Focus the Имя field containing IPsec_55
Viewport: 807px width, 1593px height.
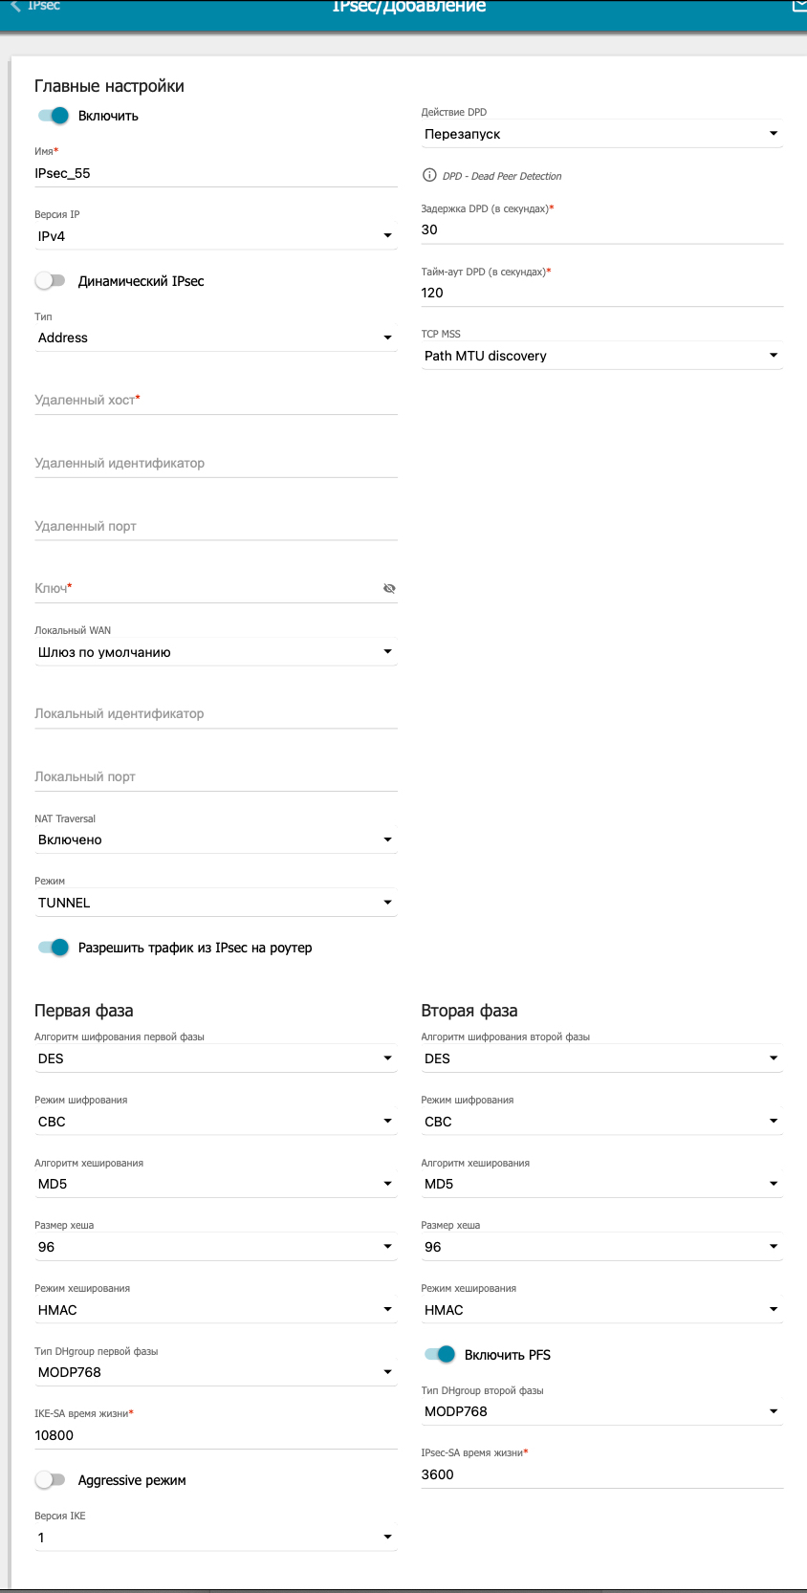[x=215, y=173]
